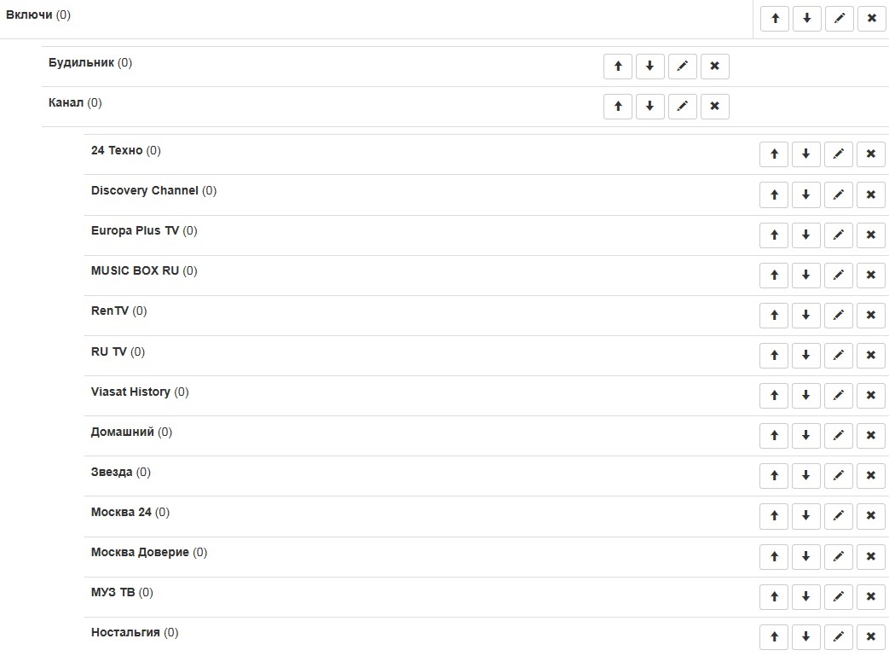Move Discovery Channel up
The image size is (889, 656).
pos(774,194)
